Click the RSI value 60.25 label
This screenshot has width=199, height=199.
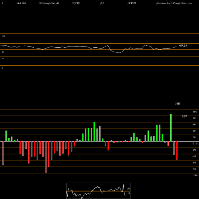pos(183,45)
